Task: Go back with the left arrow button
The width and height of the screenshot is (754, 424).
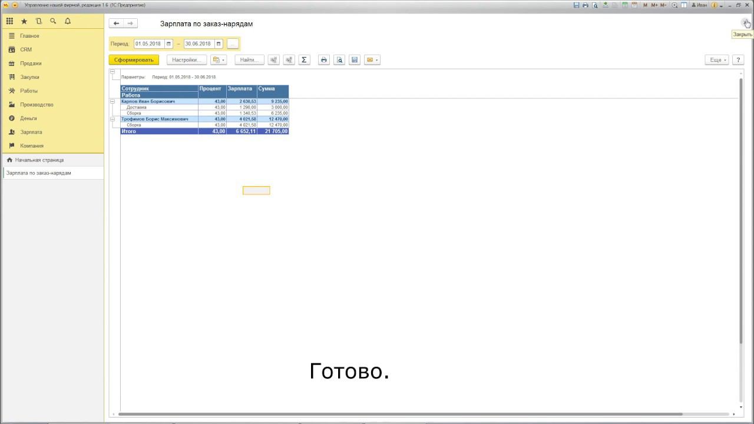Action: tap(116, 24)
